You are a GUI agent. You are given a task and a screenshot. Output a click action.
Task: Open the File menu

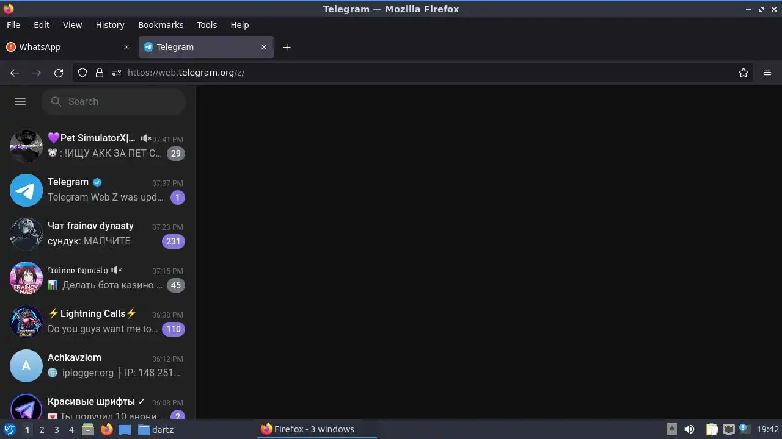click(x=13, y=25)
